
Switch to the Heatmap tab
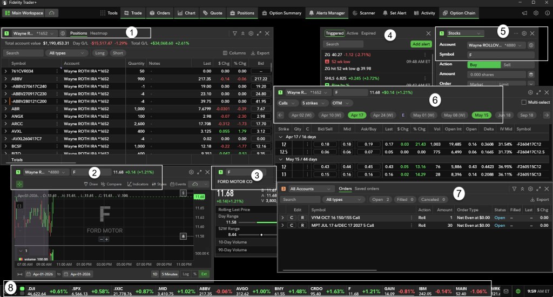pos(98,33)
